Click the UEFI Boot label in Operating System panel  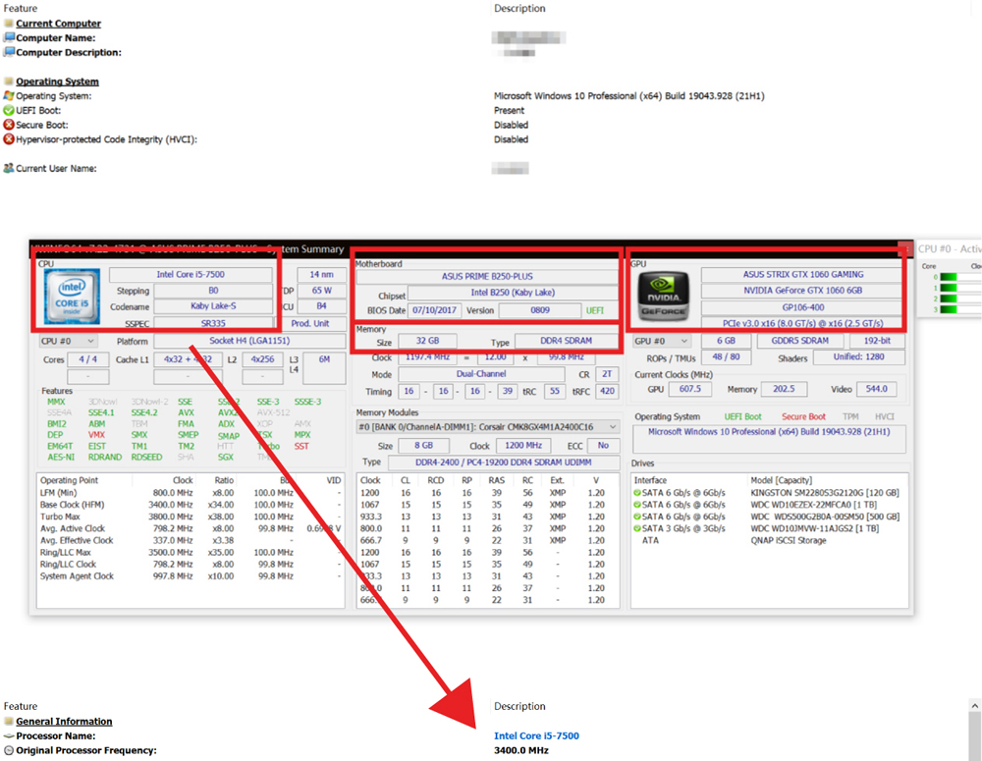tap(742, 416)
